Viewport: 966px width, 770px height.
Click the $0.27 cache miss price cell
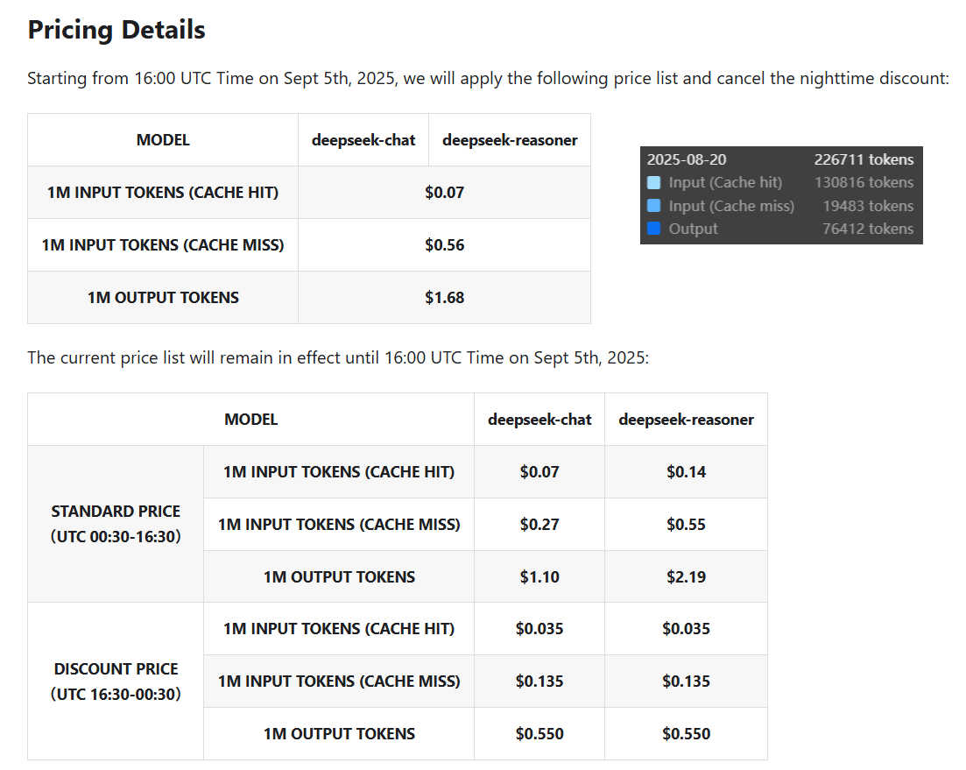(539, 524)
